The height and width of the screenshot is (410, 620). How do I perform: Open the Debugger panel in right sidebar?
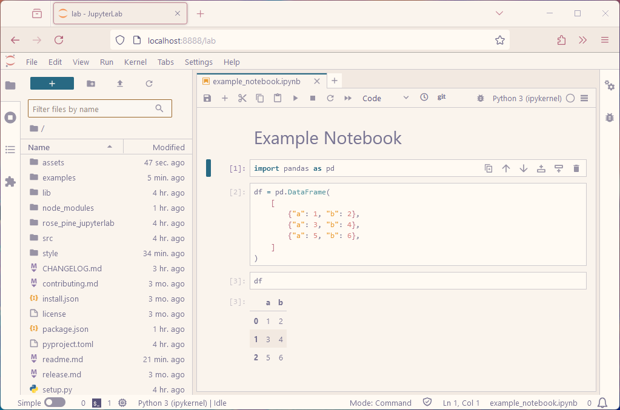point(610,117)
